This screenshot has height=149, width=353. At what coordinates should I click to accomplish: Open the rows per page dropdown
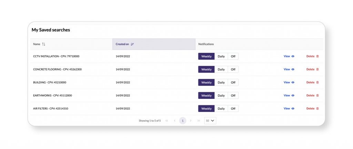pyautogui.click(x=210, y=121)
